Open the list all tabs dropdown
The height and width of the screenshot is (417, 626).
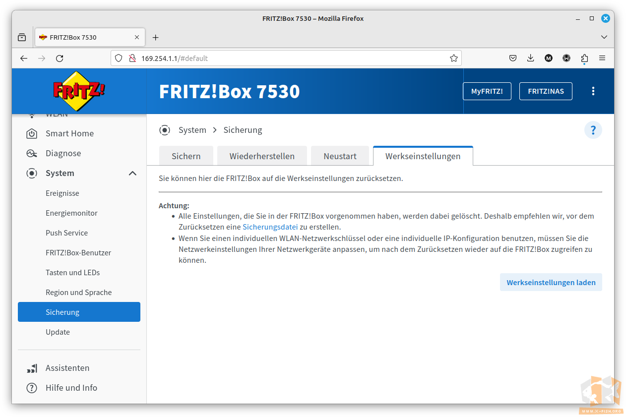pos(604,37)
